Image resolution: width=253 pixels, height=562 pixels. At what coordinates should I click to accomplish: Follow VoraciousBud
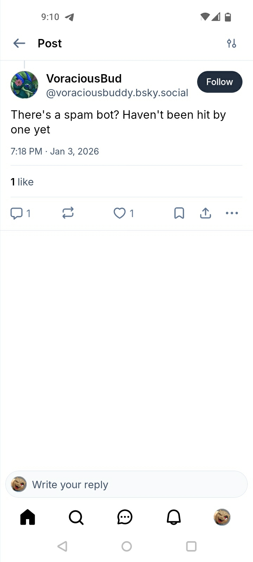[220, 82]
